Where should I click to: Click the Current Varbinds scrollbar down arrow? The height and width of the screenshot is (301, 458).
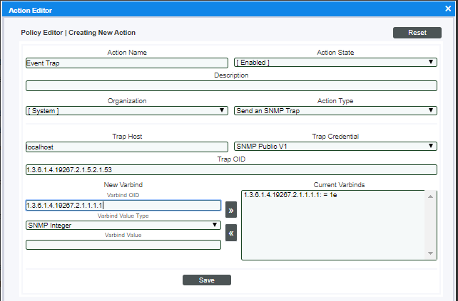[x=430, y=254]
